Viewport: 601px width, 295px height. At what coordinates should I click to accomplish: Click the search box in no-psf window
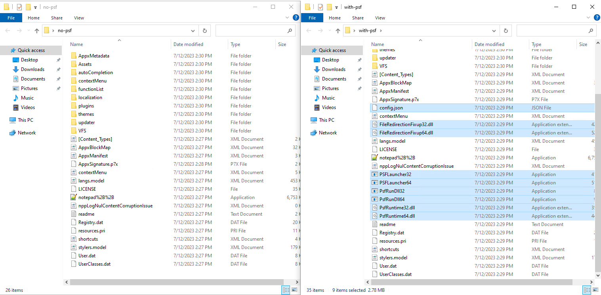click(x=255, y=31)
